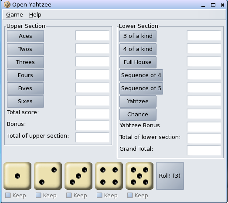
Task: Open the Help menu
Action: tap(35, 15)
